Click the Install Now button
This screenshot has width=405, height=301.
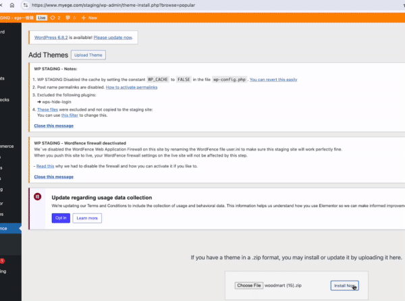click(344, 285)
